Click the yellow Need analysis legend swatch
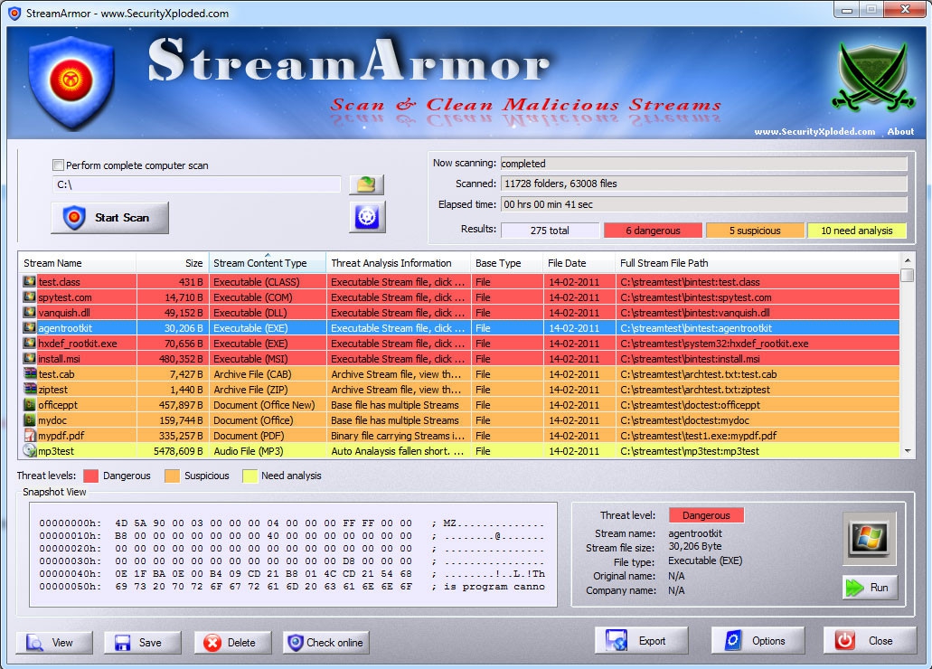 pos(249,476)
